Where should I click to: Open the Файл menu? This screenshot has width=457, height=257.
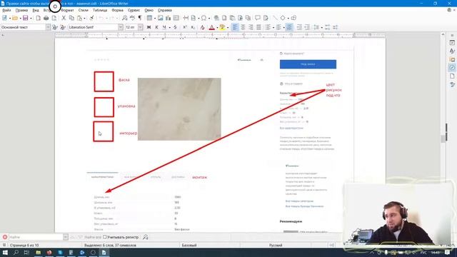click(x=6, y=10)
